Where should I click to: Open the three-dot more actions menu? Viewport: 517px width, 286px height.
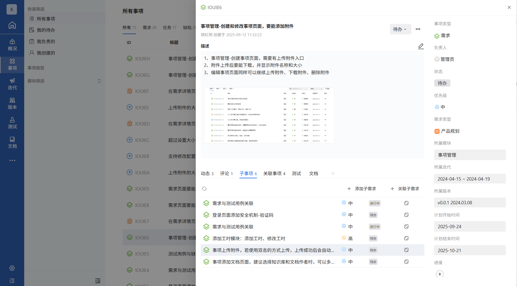(x=418, y=29)
